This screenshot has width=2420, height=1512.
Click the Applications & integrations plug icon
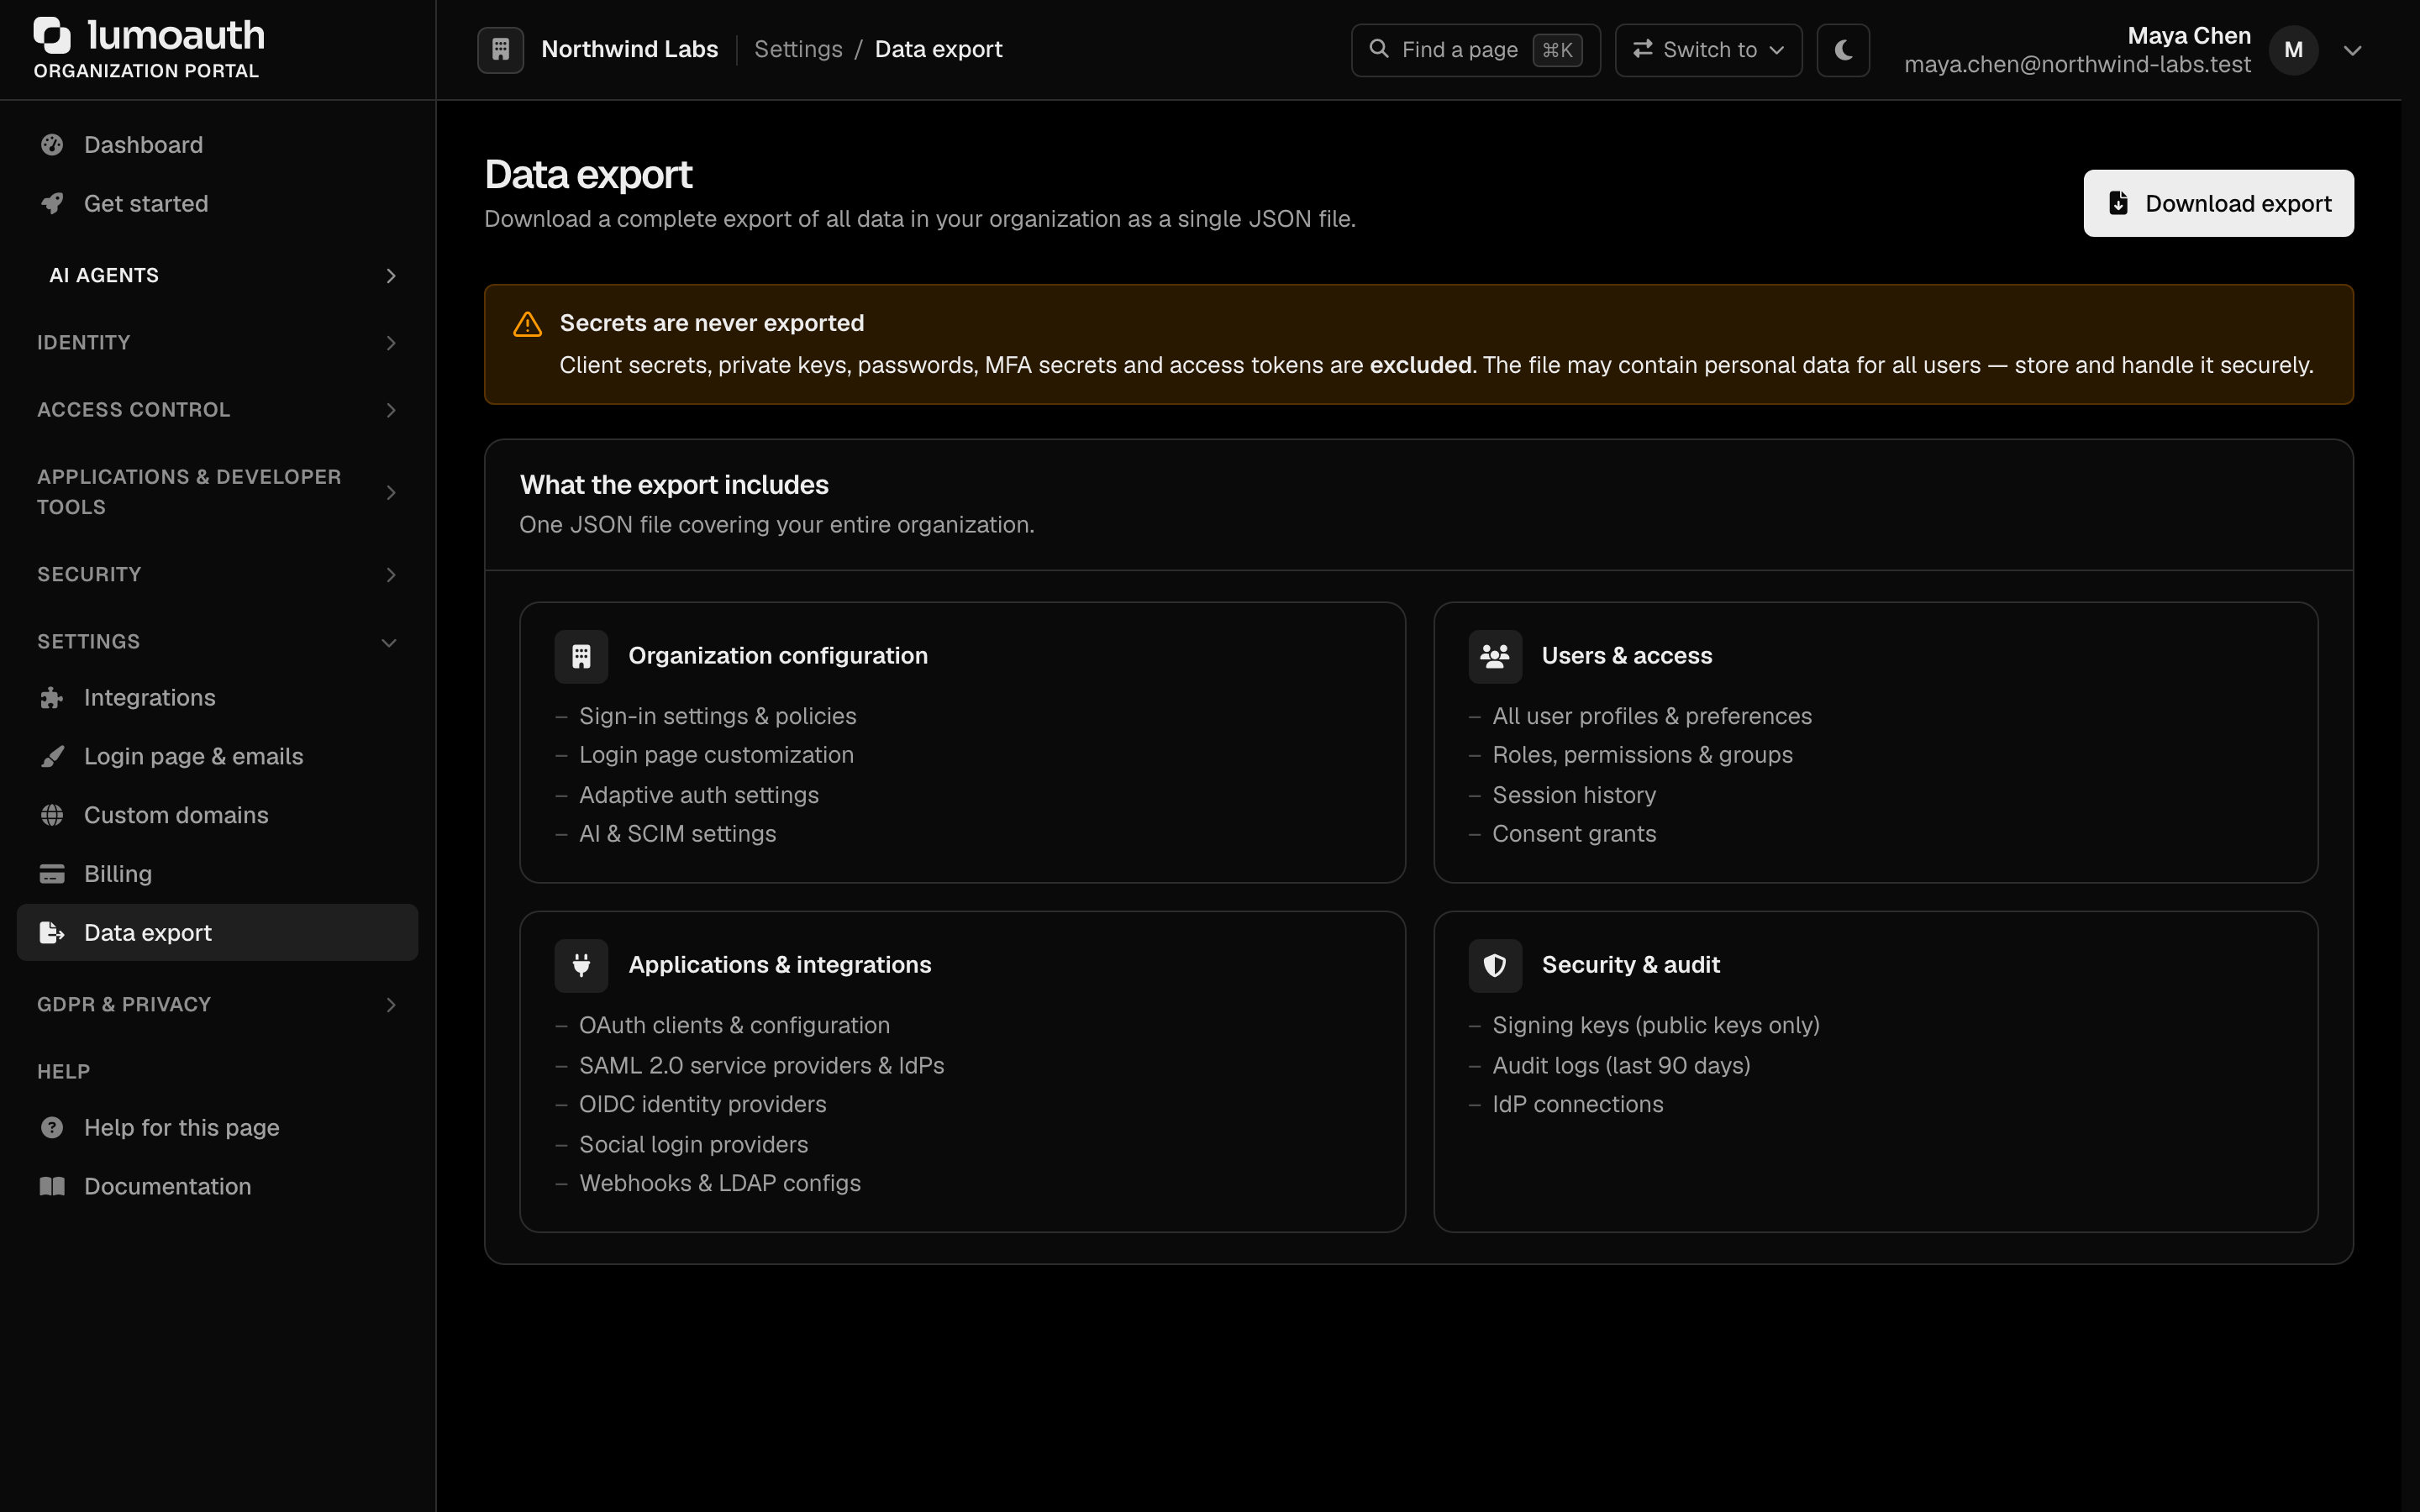point(581,965)
